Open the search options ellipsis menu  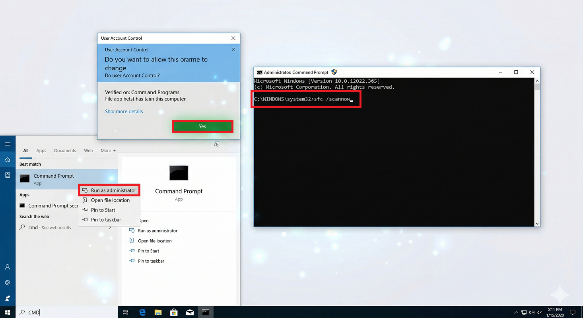coord(230,145)
